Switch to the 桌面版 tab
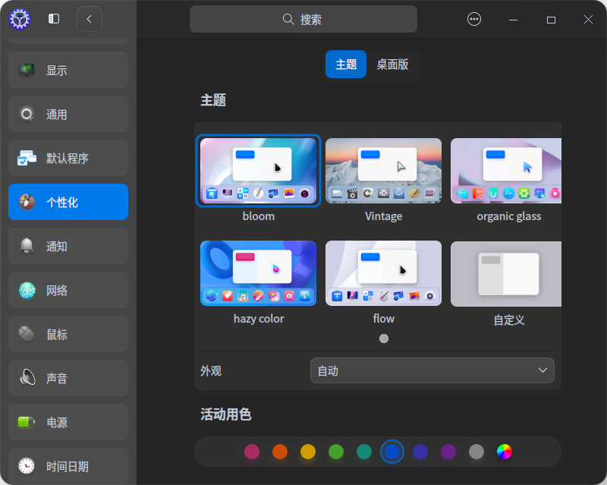This screenshot has width=607, height=485. click(392, 65)
